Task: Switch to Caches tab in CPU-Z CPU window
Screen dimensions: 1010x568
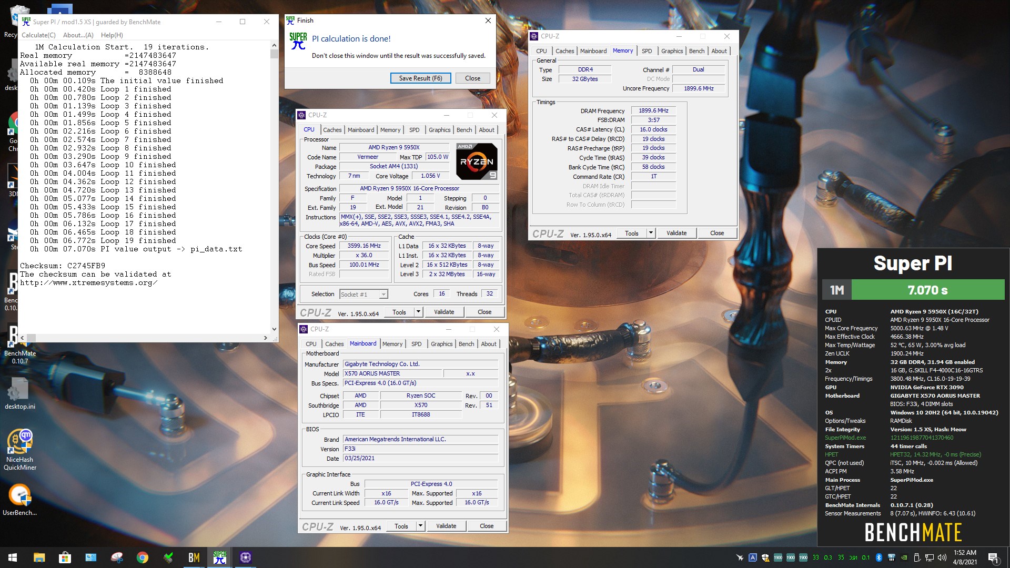Action: coord(332,130)
